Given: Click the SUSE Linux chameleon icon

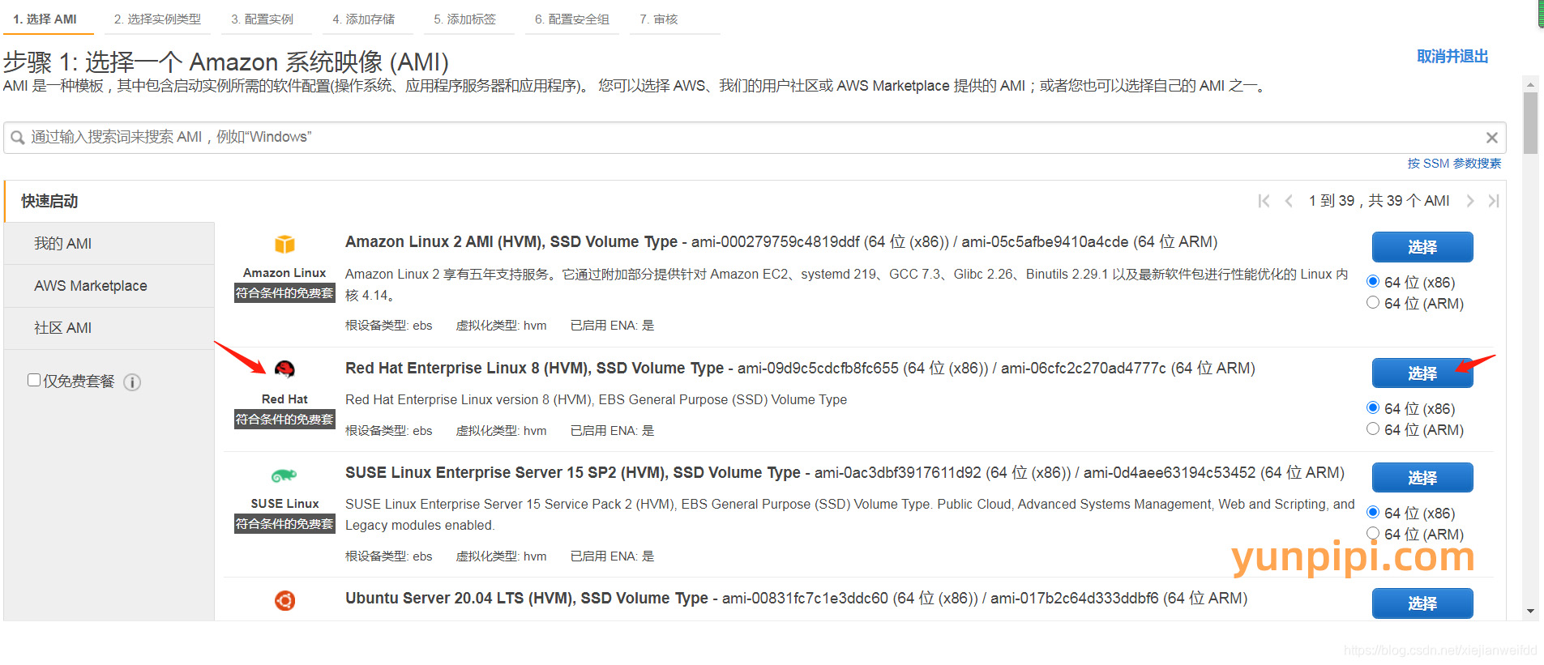Looking at the screenshot, I should click(284, 475).
